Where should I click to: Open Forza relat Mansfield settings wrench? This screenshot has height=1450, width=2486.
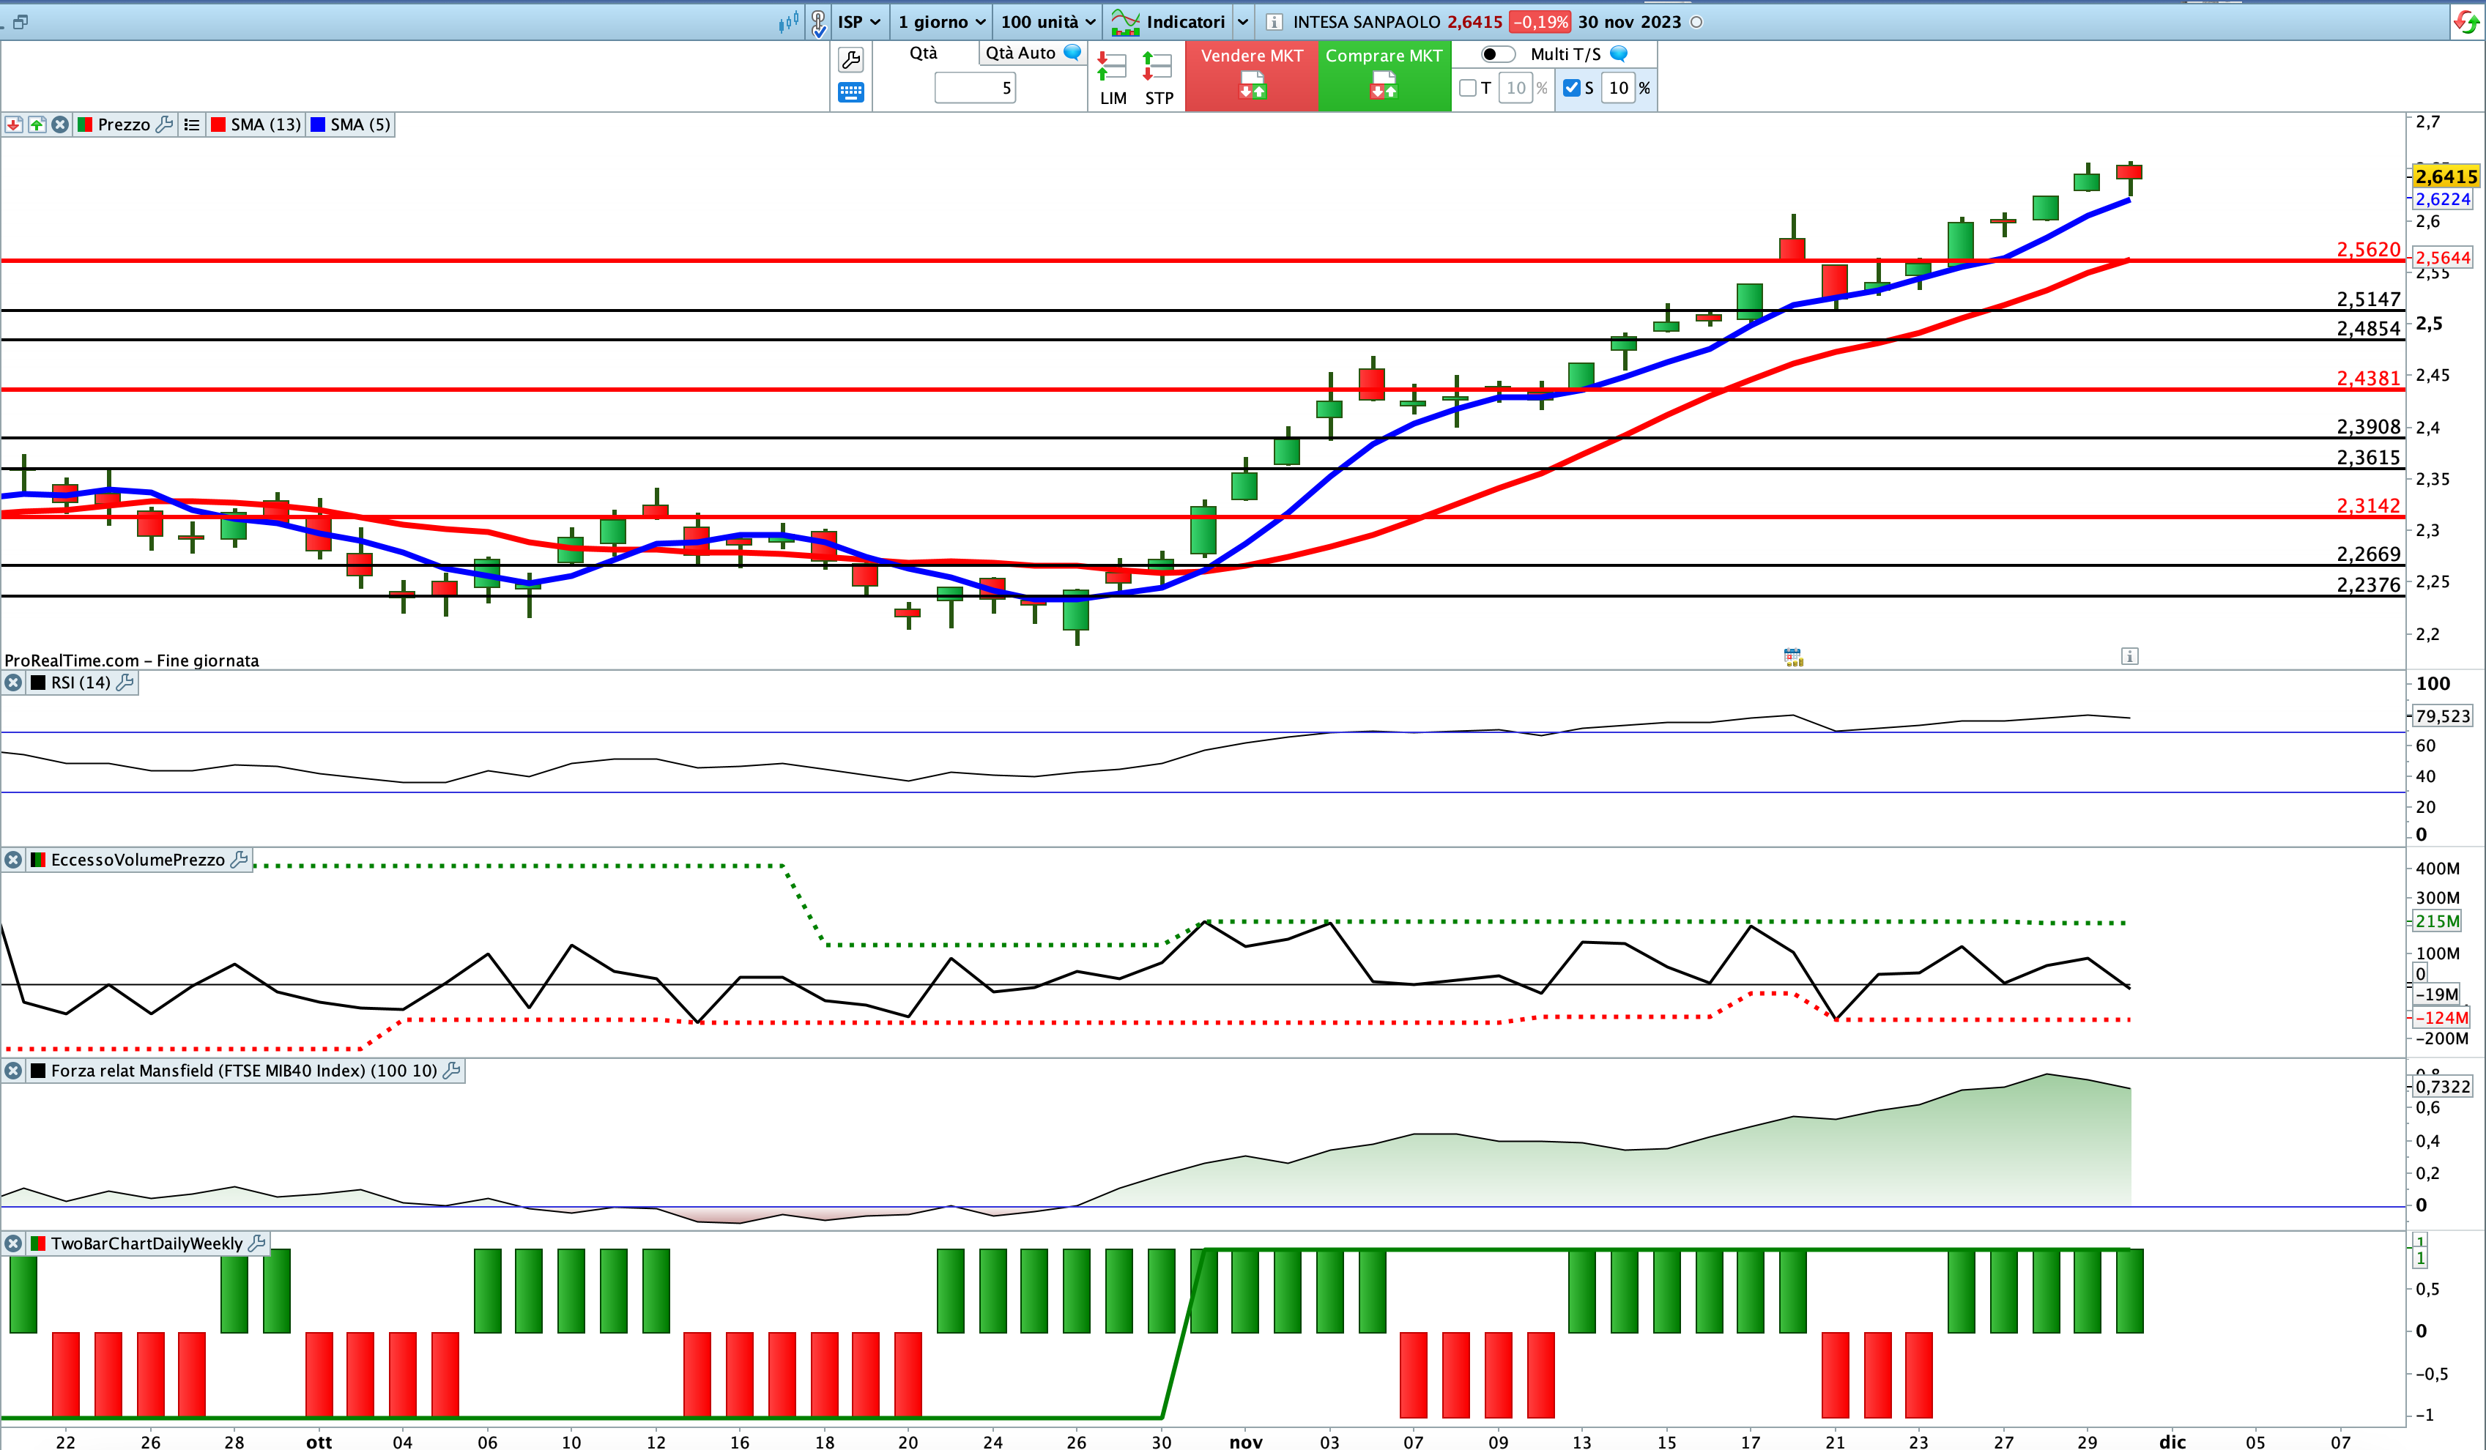pos(452,1070)
